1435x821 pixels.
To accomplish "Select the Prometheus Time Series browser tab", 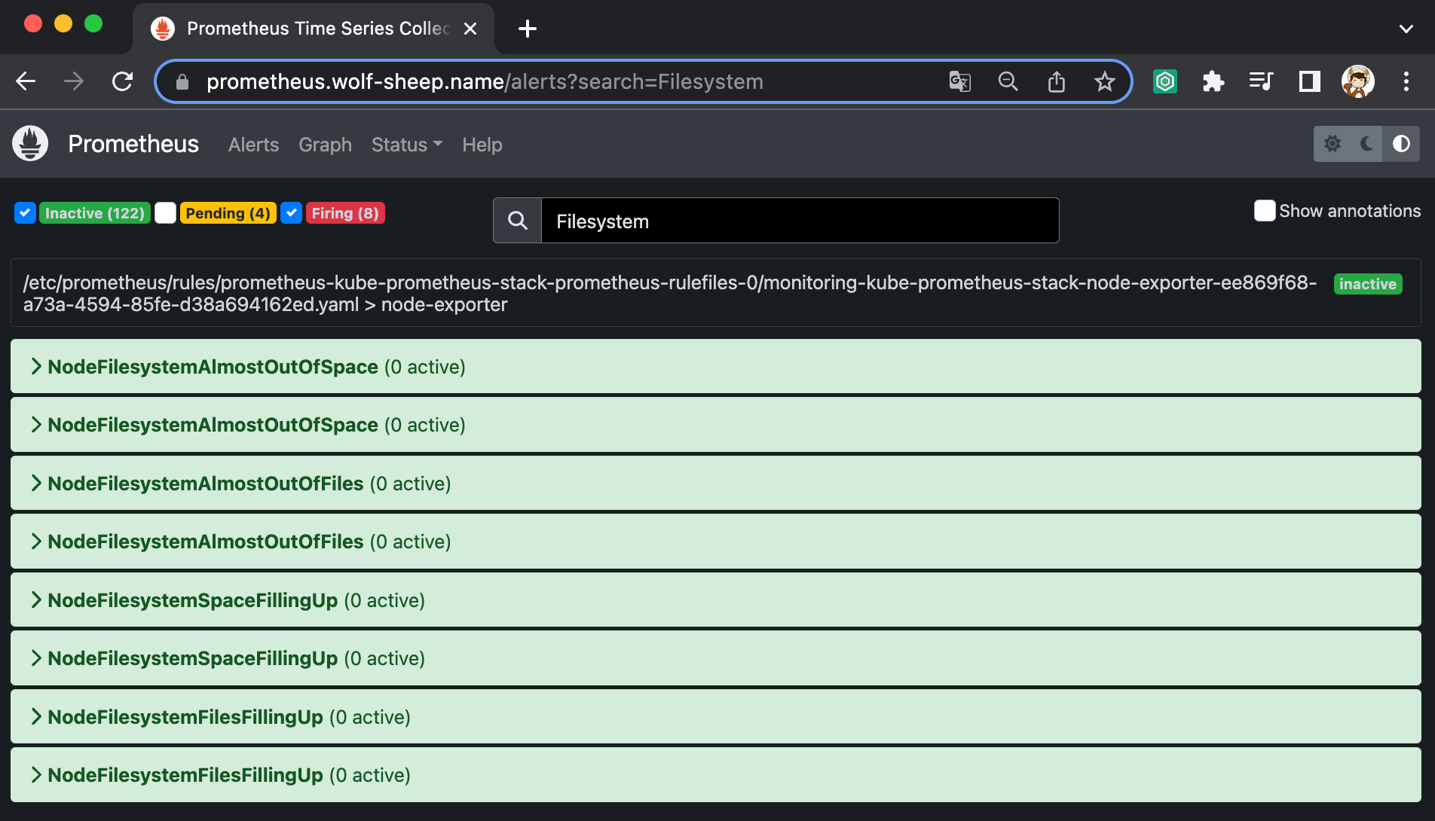I will coord(314,29).
